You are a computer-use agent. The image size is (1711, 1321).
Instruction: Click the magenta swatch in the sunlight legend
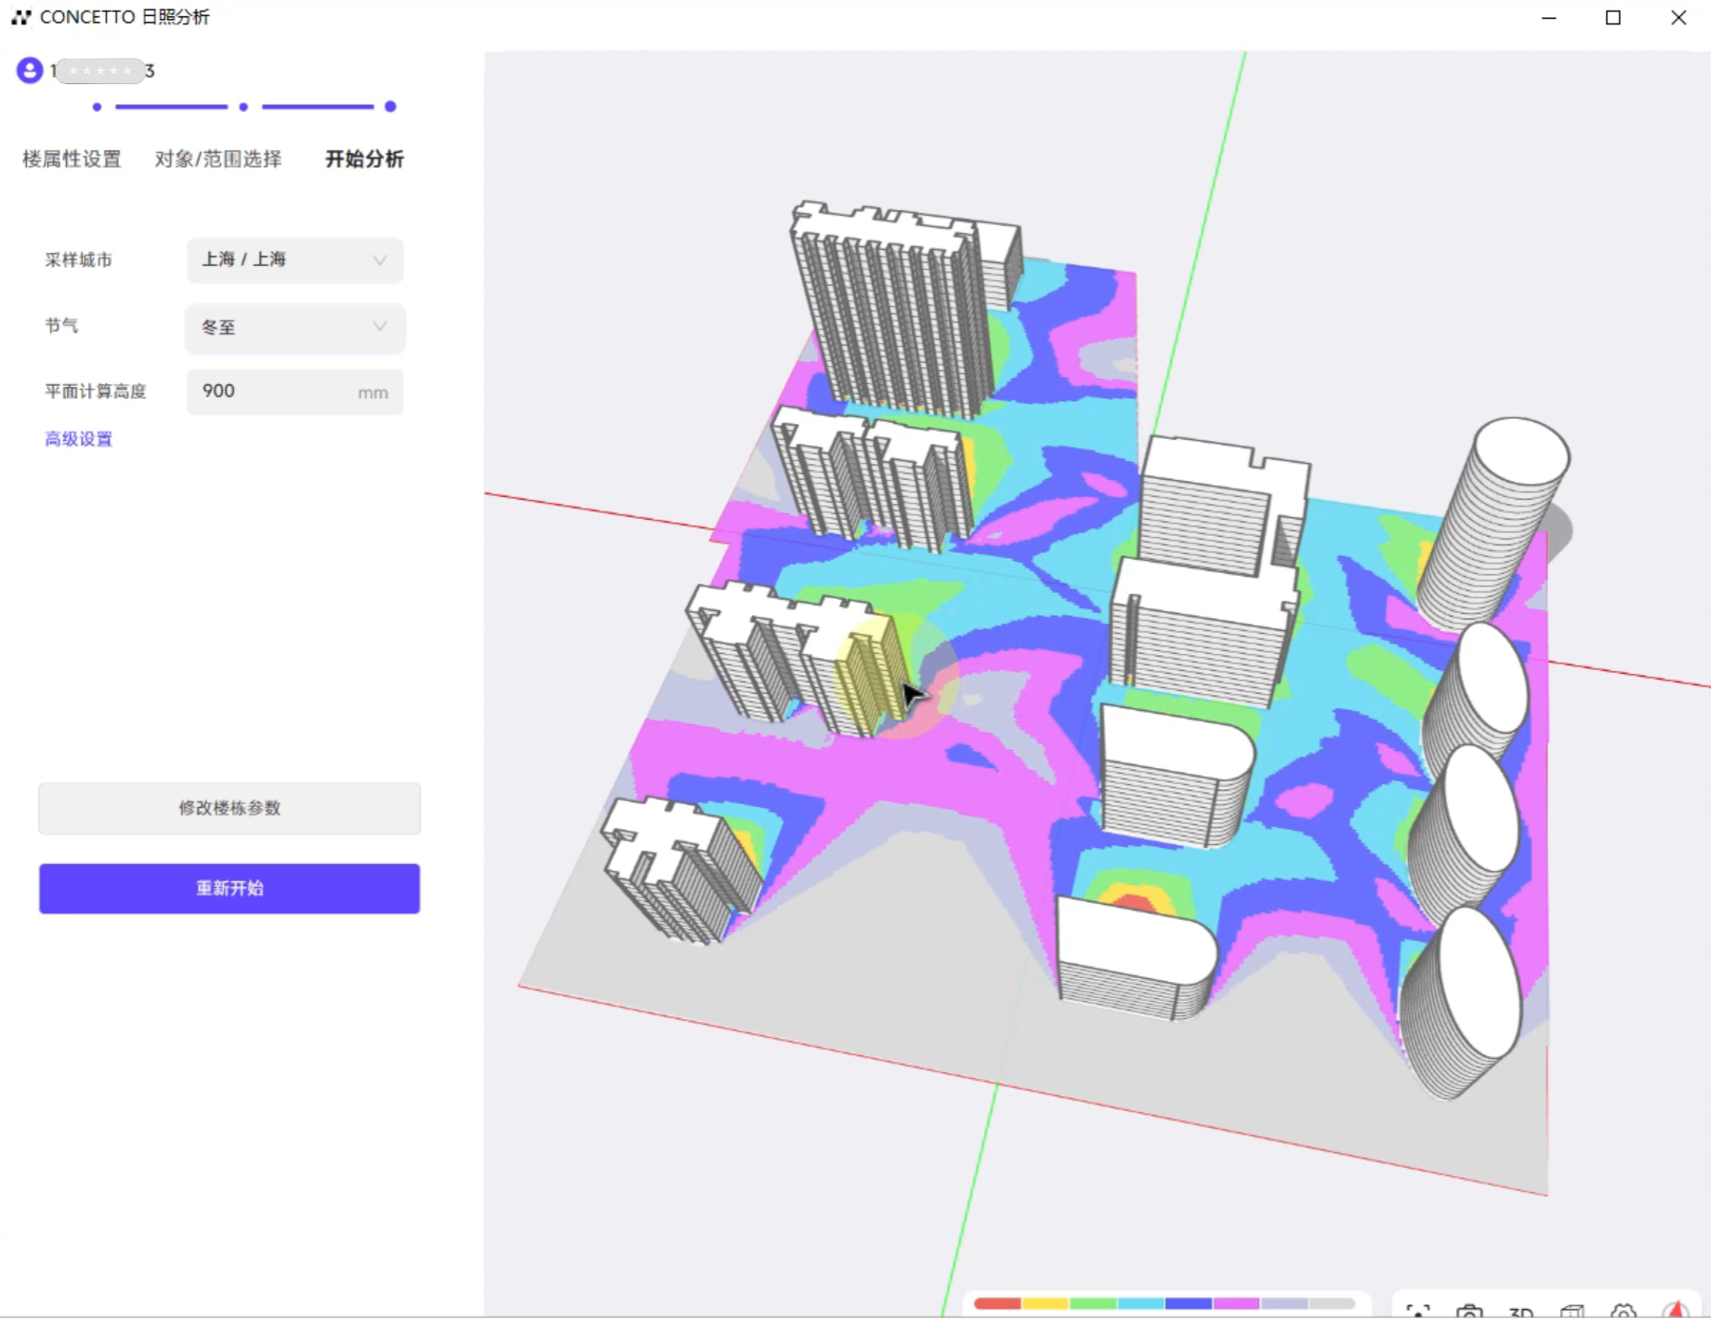click(1236, 1304)
